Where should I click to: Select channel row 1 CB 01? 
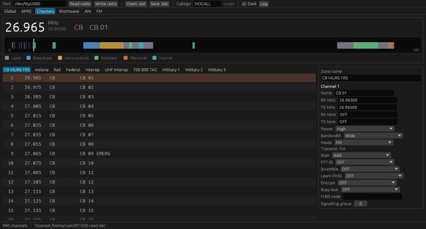[159, 78]
